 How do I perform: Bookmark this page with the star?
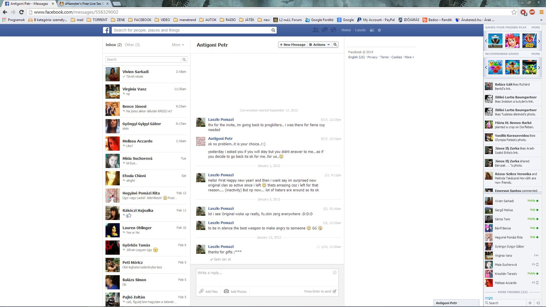[x=514, y=12]
